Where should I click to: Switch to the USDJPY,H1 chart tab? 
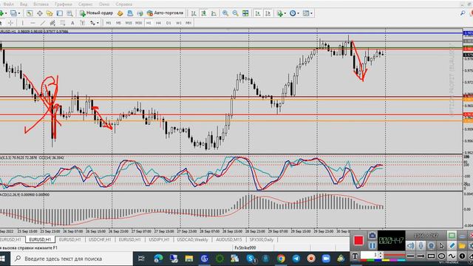(x=160, y=239)
